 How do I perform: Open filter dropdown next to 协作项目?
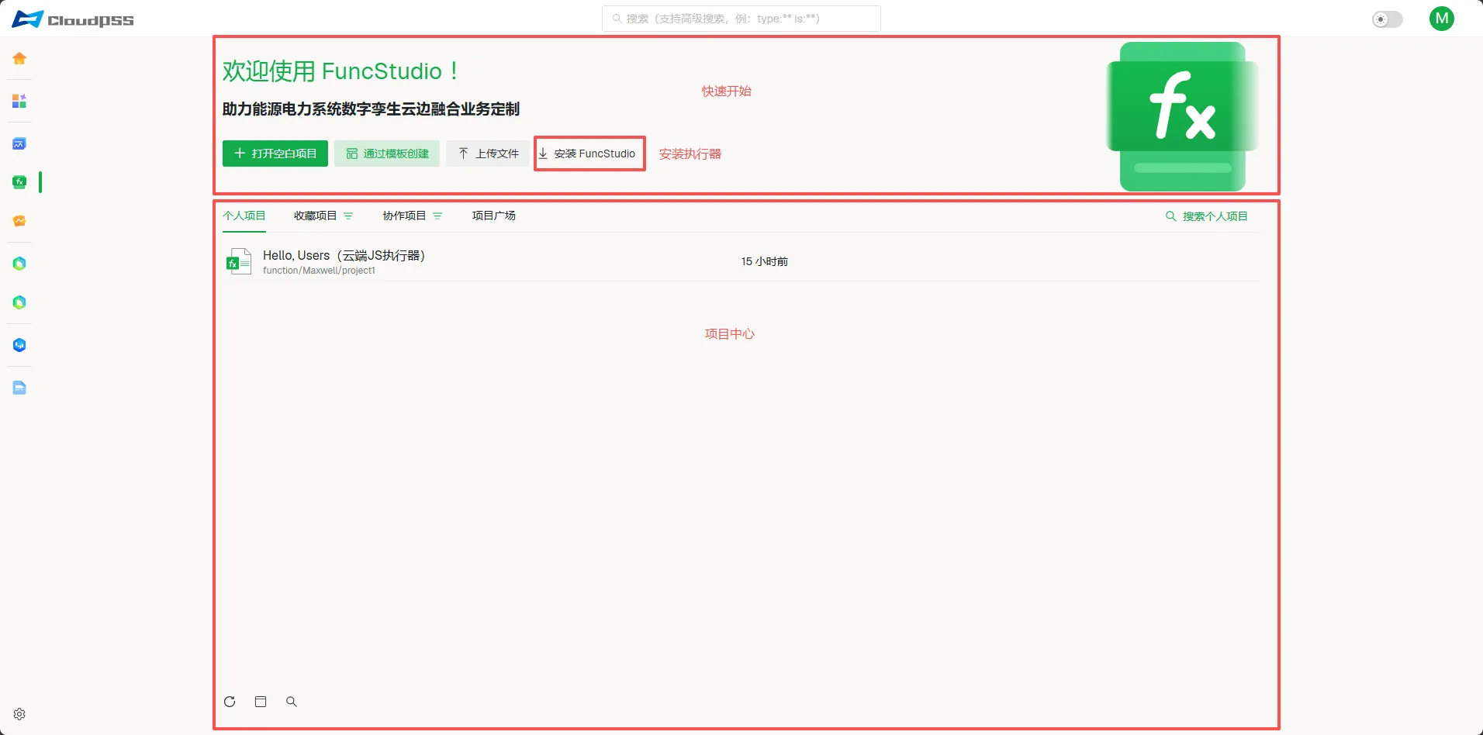437,216
